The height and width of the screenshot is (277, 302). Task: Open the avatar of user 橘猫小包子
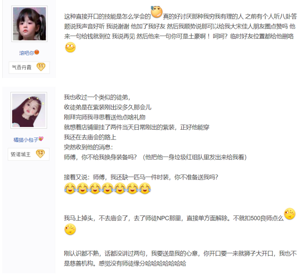(29, 110)
